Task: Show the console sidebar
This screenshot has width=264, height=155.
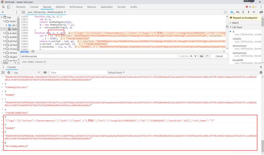Action: click(3, 73)
